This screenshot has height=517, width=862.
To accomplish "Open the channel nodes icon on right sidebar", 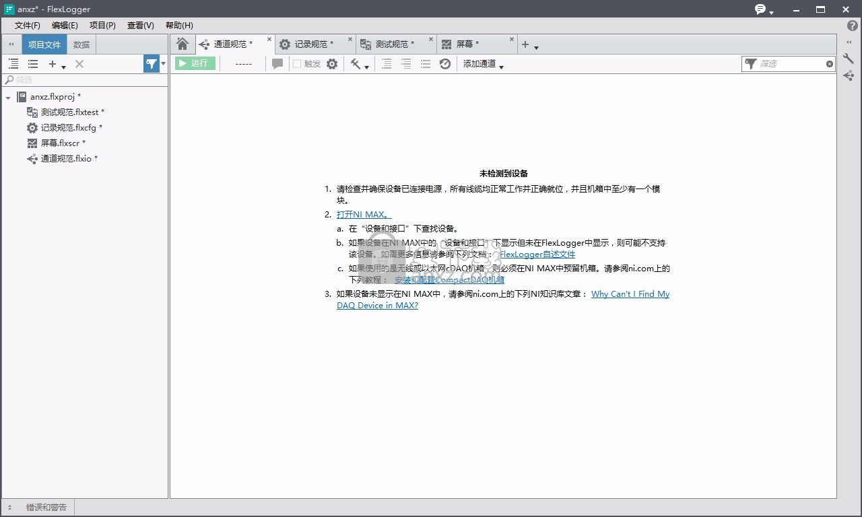I will coord(849,75).
